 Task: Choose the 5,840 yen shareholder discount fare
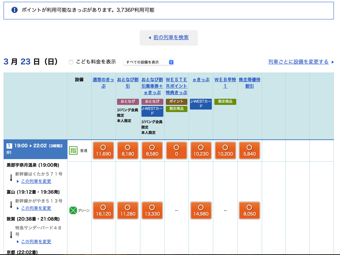point(250,150)
